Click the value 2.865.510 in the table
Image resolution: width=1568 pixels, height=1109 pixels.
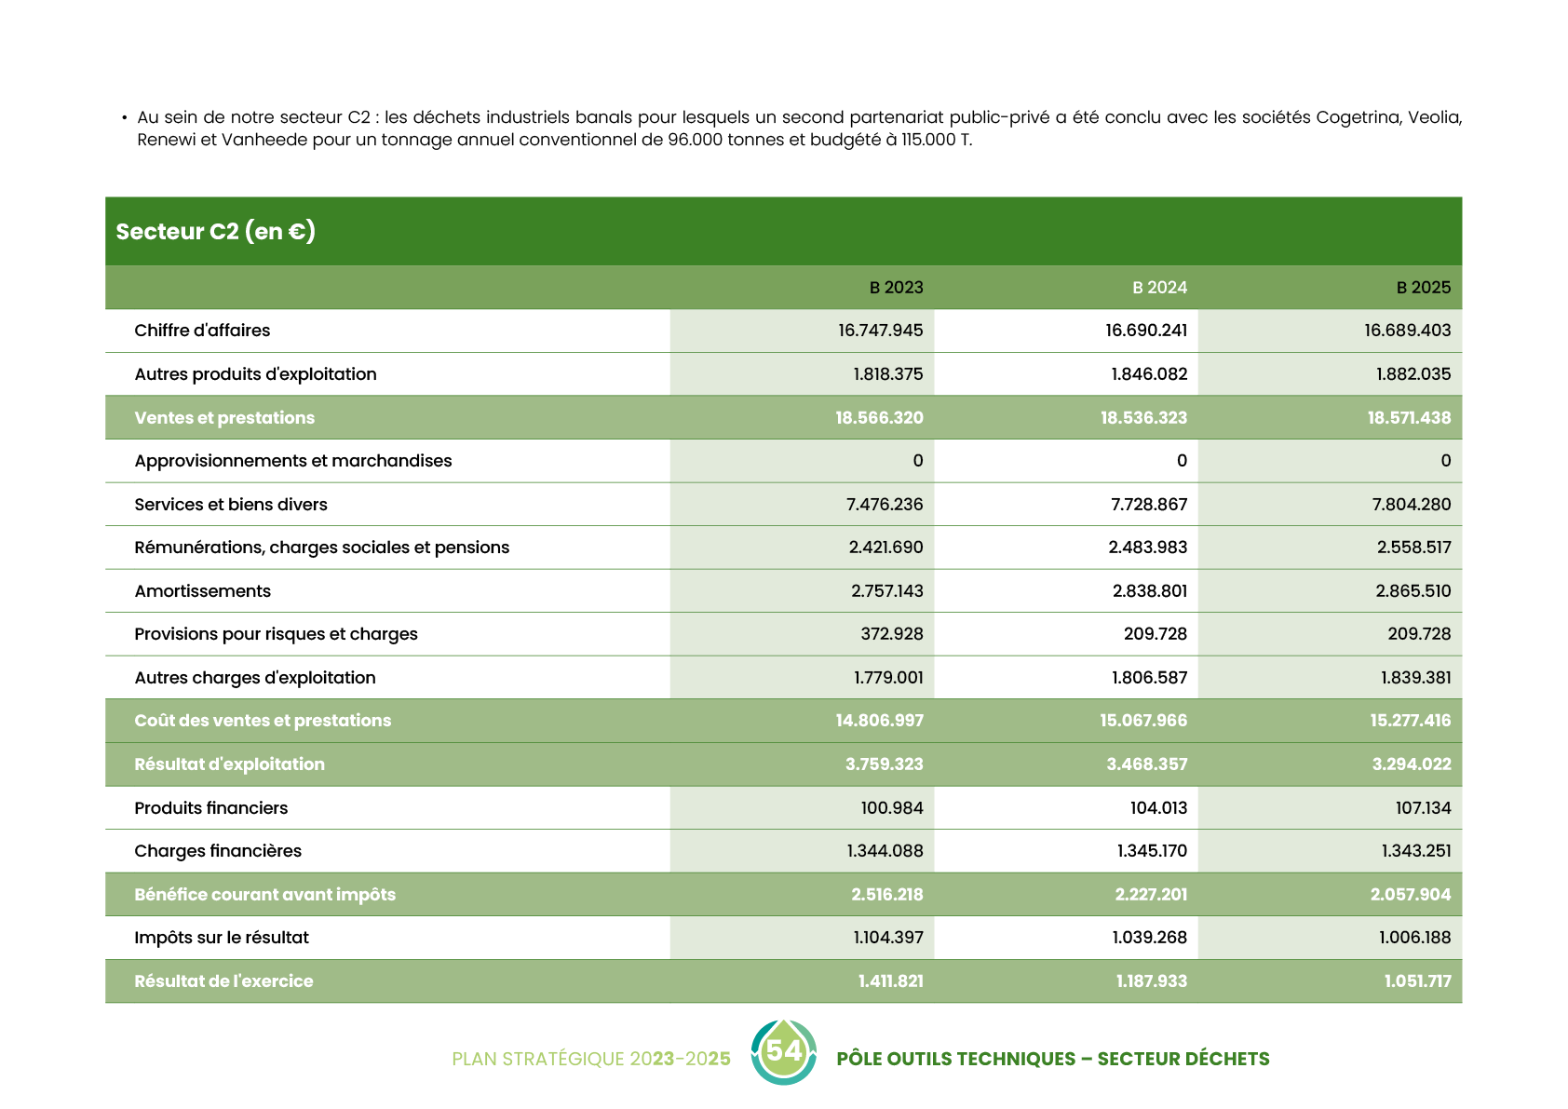[1413, 591]
